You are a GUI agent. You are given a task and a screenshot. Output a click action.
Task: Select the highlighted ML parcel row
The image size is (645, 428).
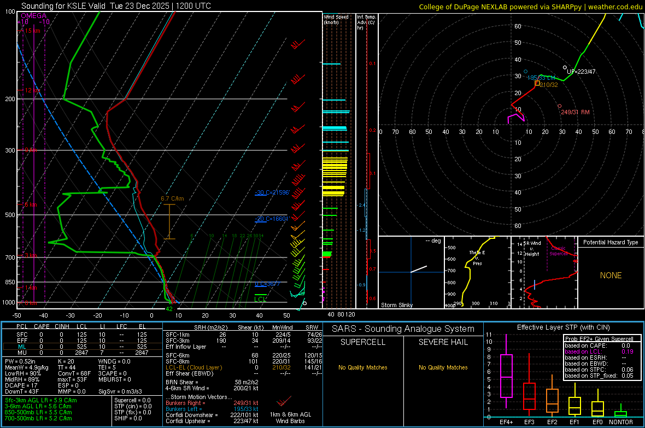[x=82, y=347]
